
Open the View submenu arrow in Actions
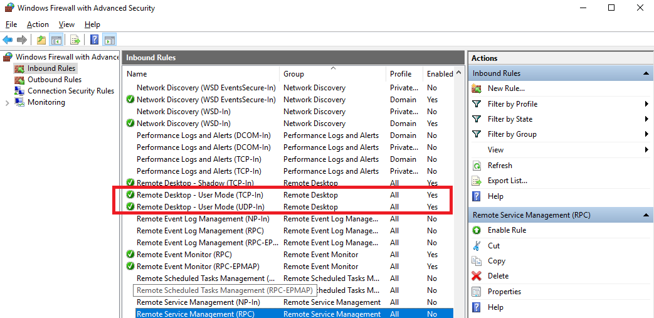point(646,149)
